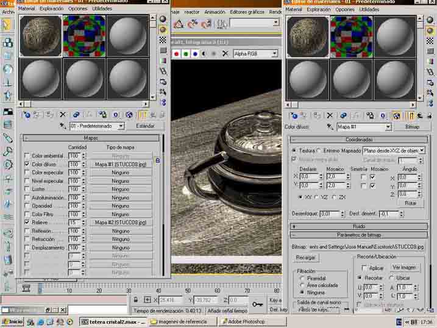Enable Opacidad map checkbox

[27, 205]
